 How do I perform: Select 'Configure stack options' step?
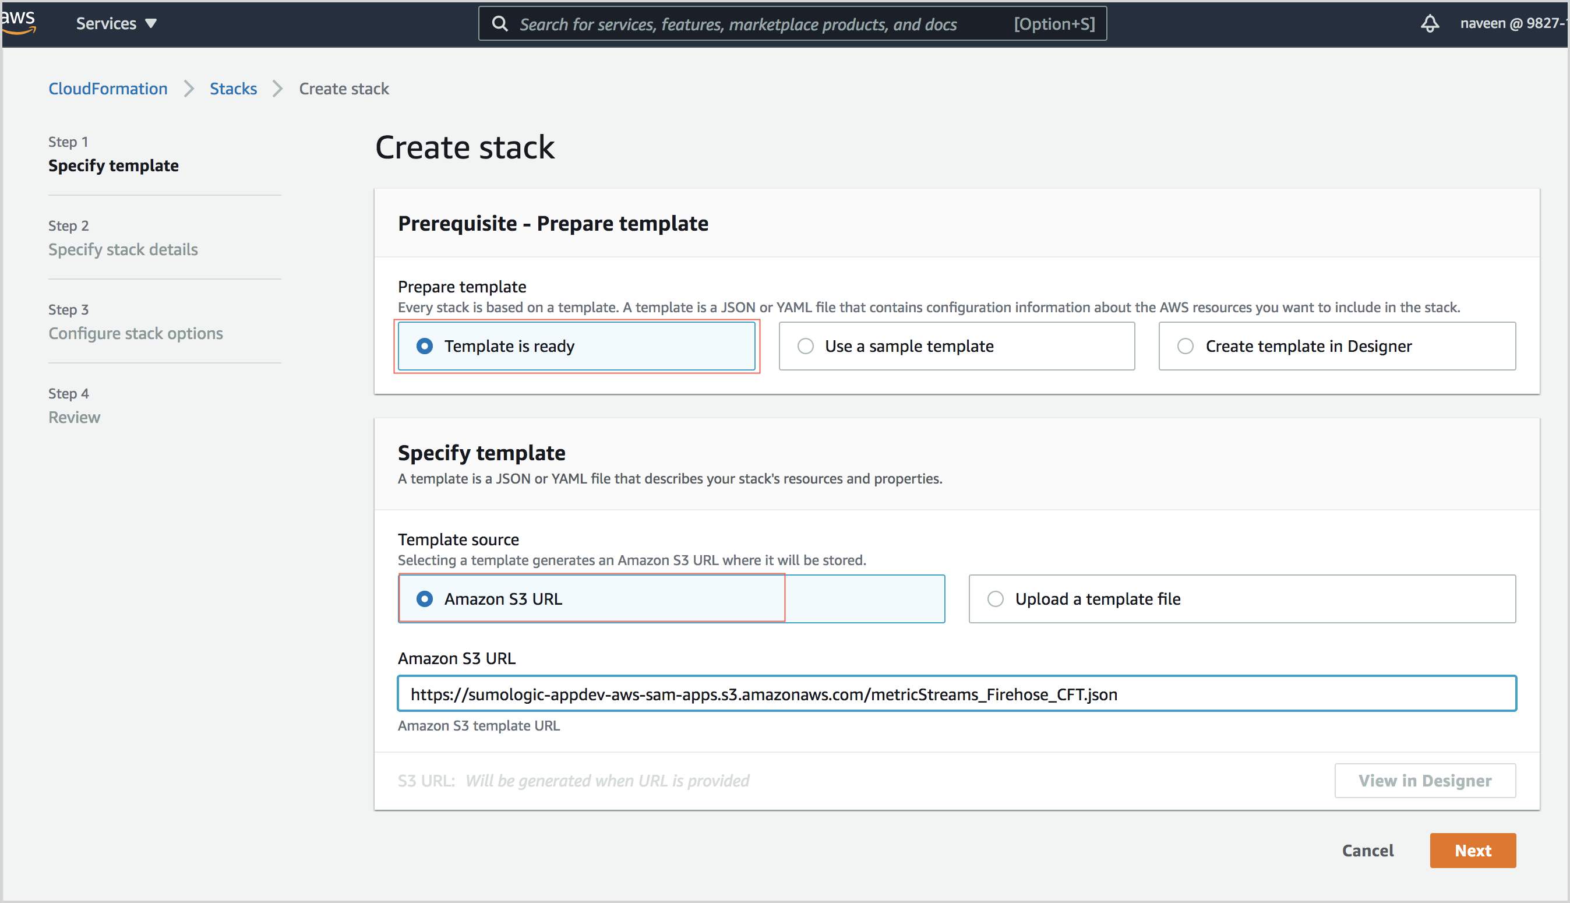136,333
